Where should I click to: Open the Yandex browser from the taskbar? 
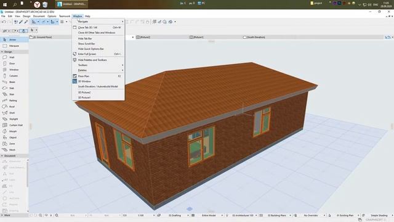pos(37,4)
